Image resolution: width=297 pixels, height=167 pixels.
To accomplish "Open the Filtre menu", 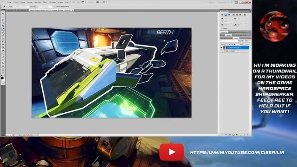I will 45,2.
